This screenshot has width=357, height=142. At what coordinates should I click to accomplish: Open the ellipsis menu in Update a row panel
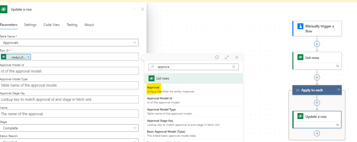tap(134, 9)
